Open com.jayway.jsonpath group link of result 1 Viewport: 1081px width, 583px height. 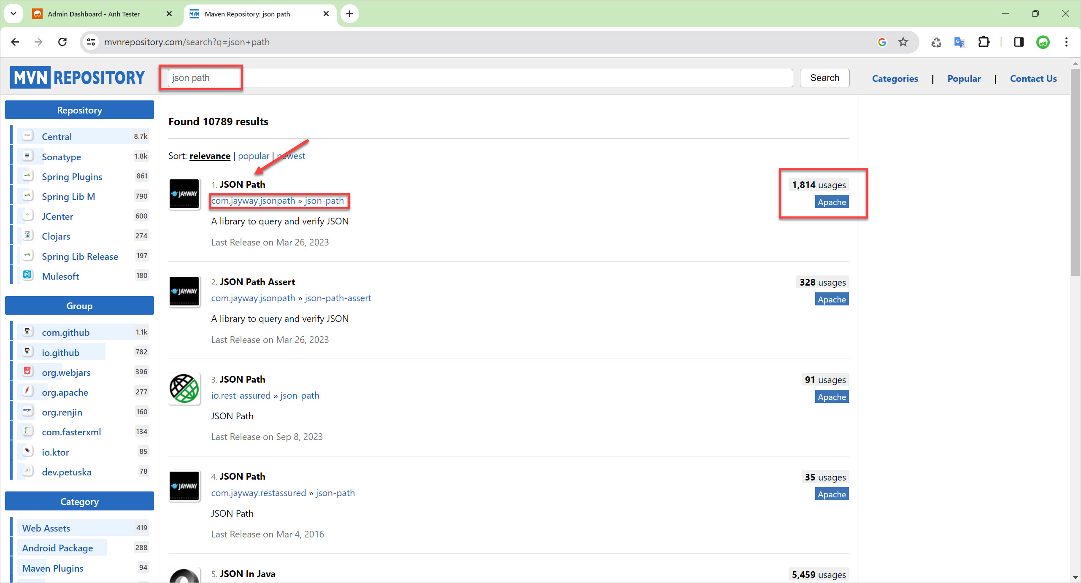click(253, 201)
